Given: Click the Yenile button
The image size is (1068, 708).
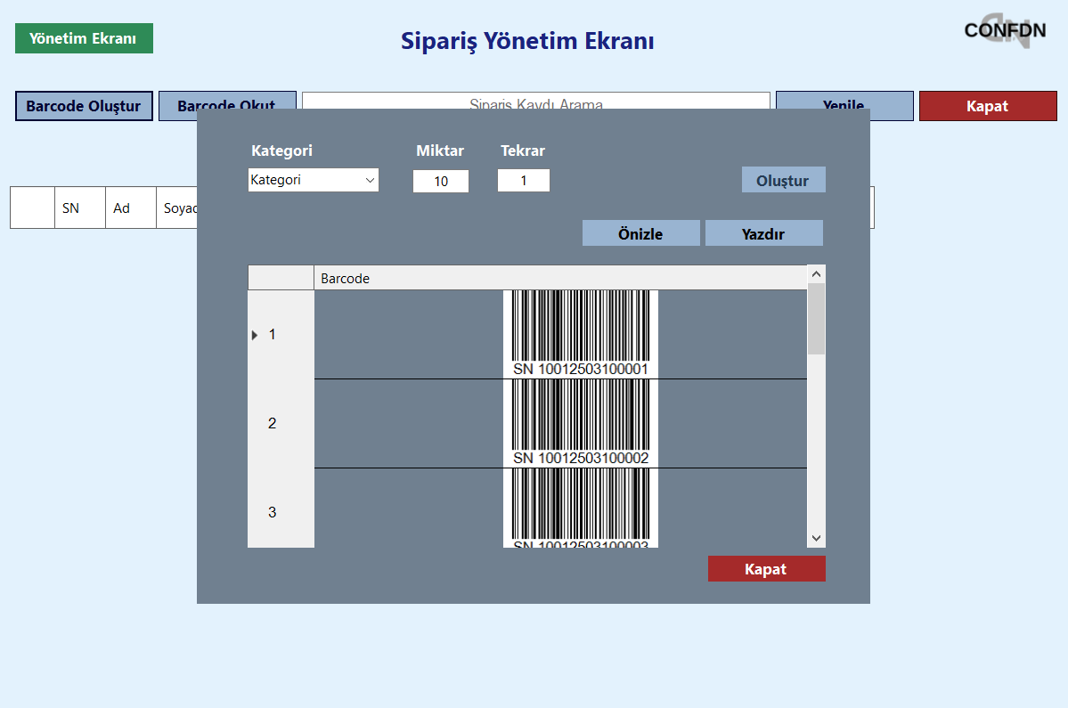Looking at the screenshot, I should (844, 100).
